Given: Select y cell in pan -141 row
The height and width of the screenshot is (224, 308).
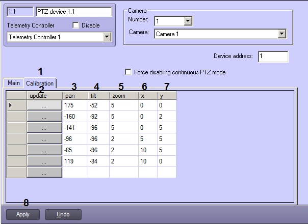Looking at the screenshot, I should [167, 128].
